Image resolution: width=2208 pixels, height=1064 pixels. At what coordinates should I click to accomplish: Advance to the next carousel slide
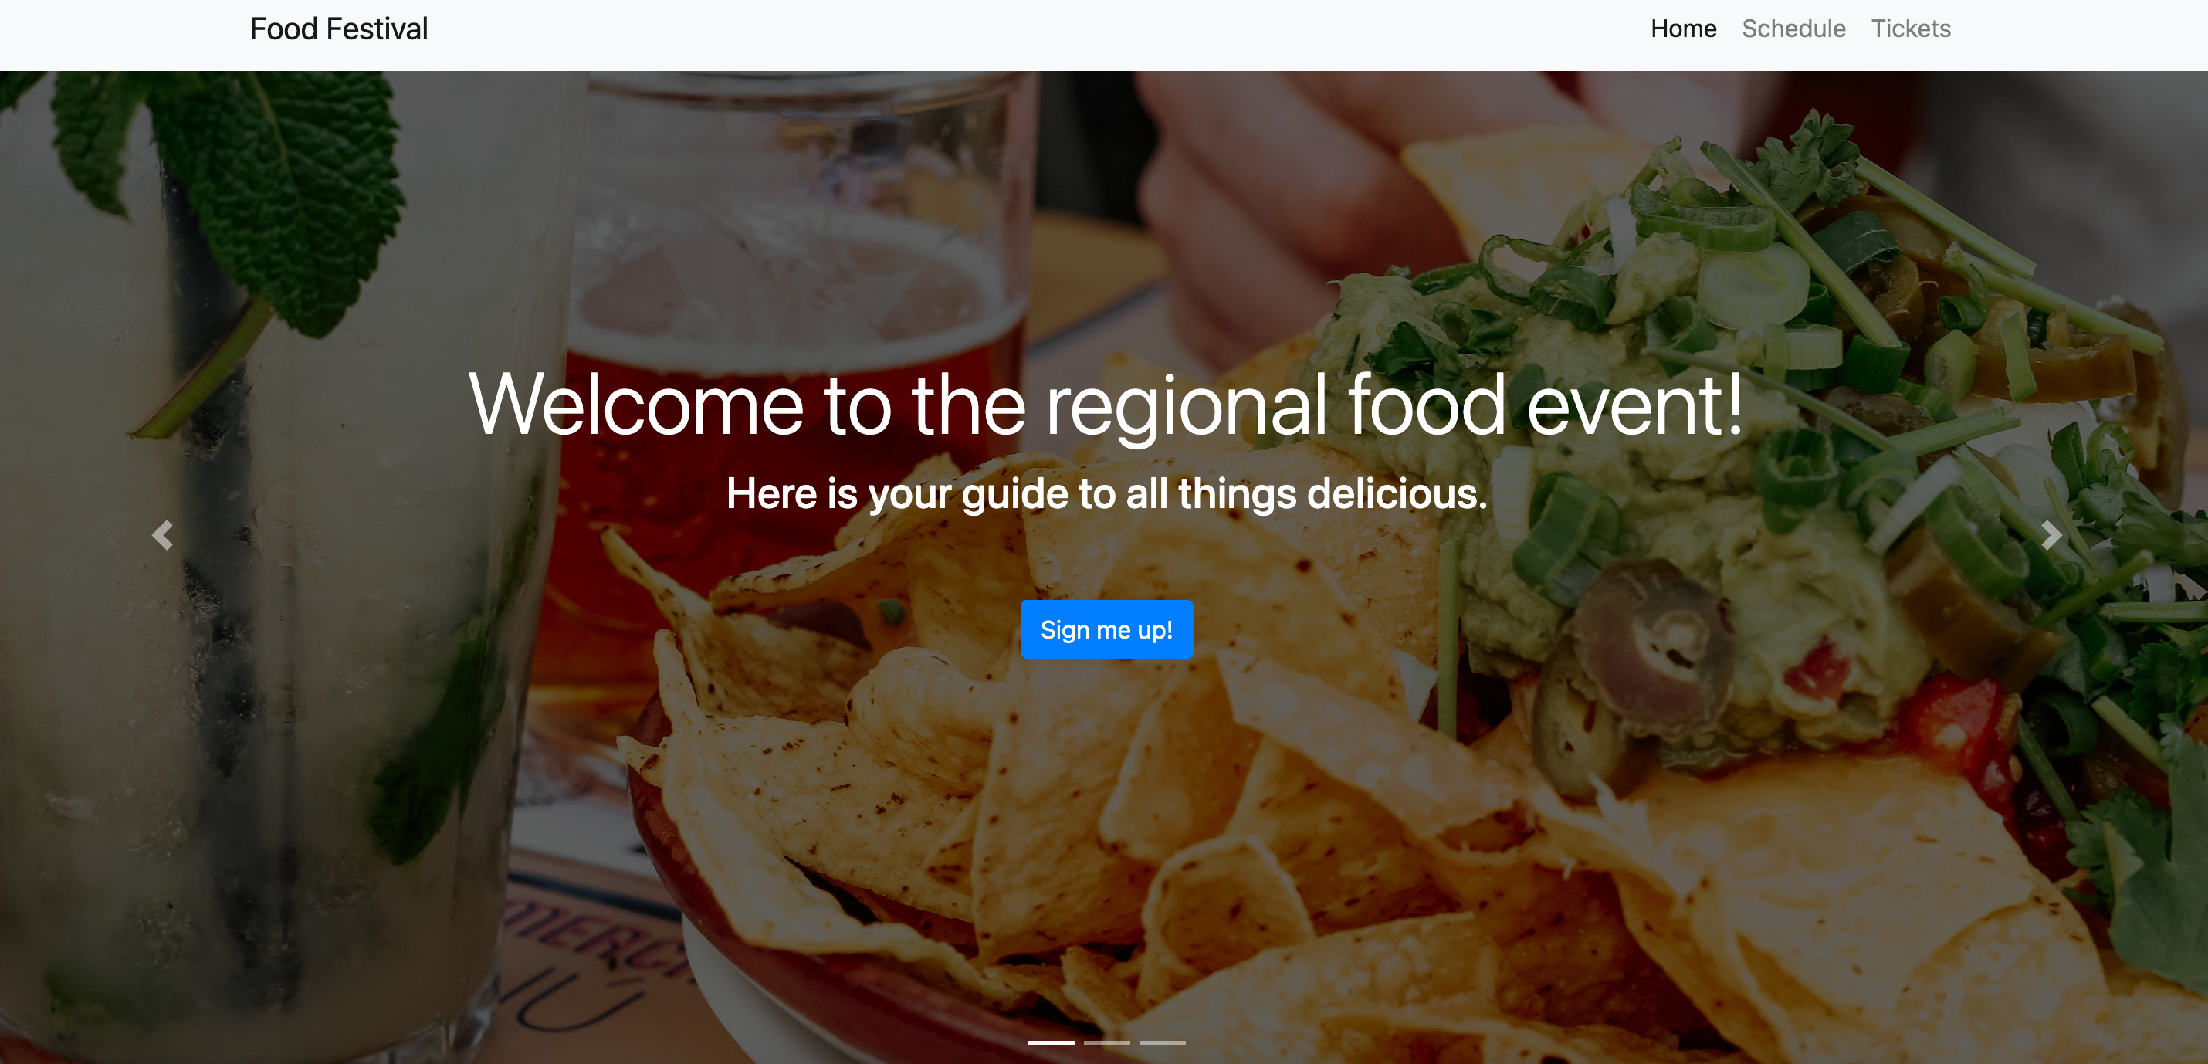pyautogui.click(x=2051, y=535)
